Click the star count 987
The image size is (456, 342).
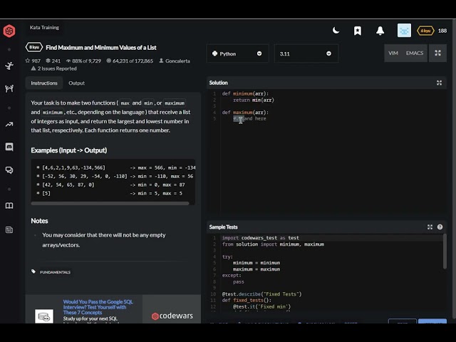[x=33, y=61]
